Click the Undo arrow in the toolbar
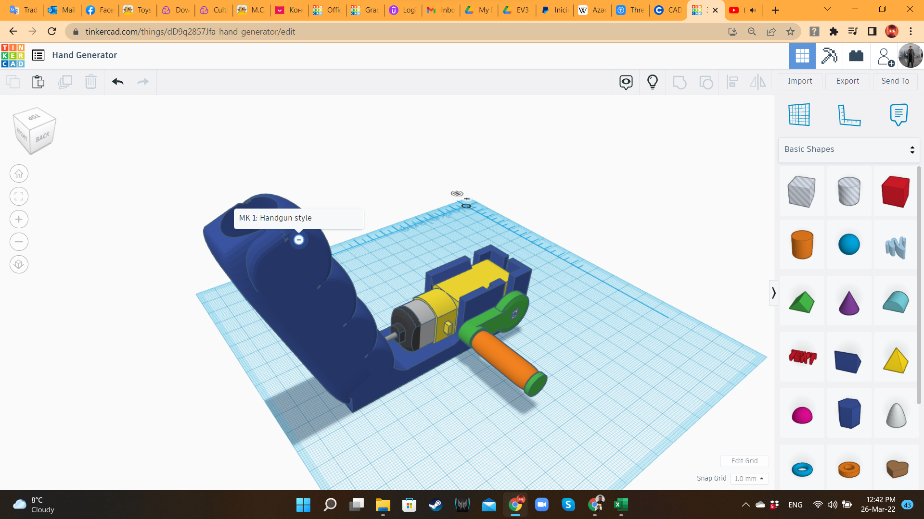Image resolution: width=924 pixels, height=519 pixels. pos(118,82)
